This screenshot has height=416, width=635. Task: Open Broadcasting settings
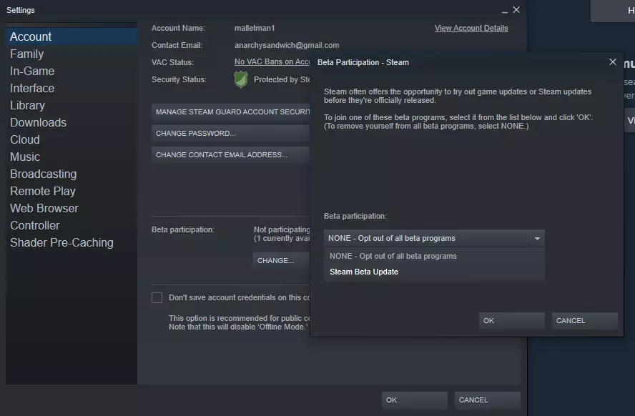[x=72, y=174]
